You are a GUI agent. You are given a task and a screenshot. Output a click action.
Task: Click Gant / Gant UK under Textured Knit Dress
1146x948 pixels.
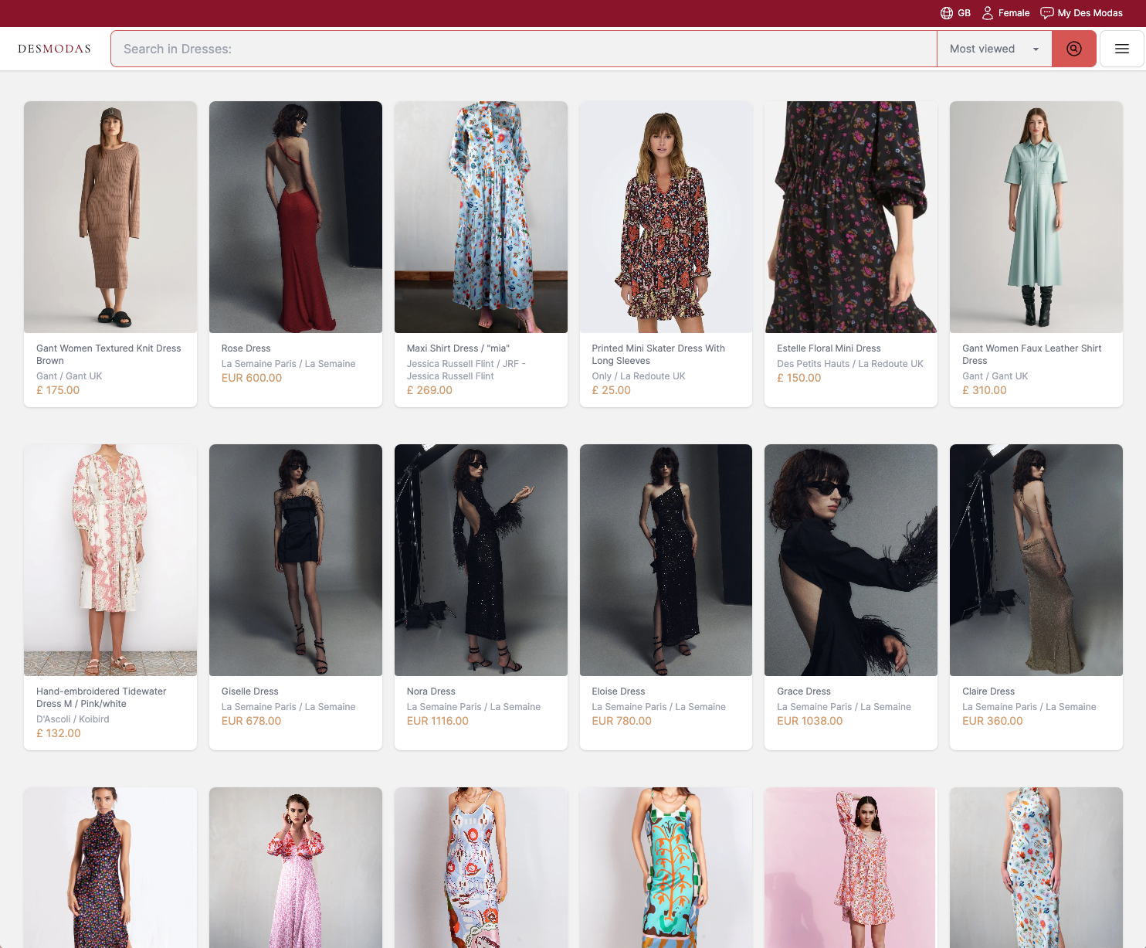pos(70,376)
